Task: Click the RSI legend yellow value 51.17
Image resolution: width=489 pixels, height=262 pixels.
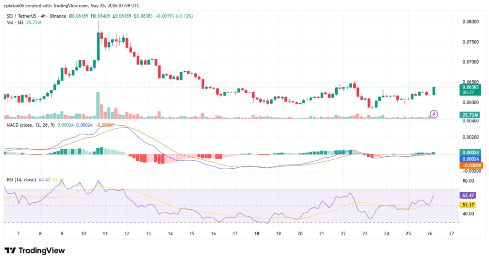Action: point(58,180)
